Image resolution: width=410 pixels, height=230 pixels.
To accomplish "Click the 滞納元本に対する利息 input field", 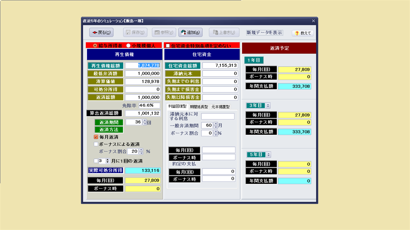I will point(218,116).
